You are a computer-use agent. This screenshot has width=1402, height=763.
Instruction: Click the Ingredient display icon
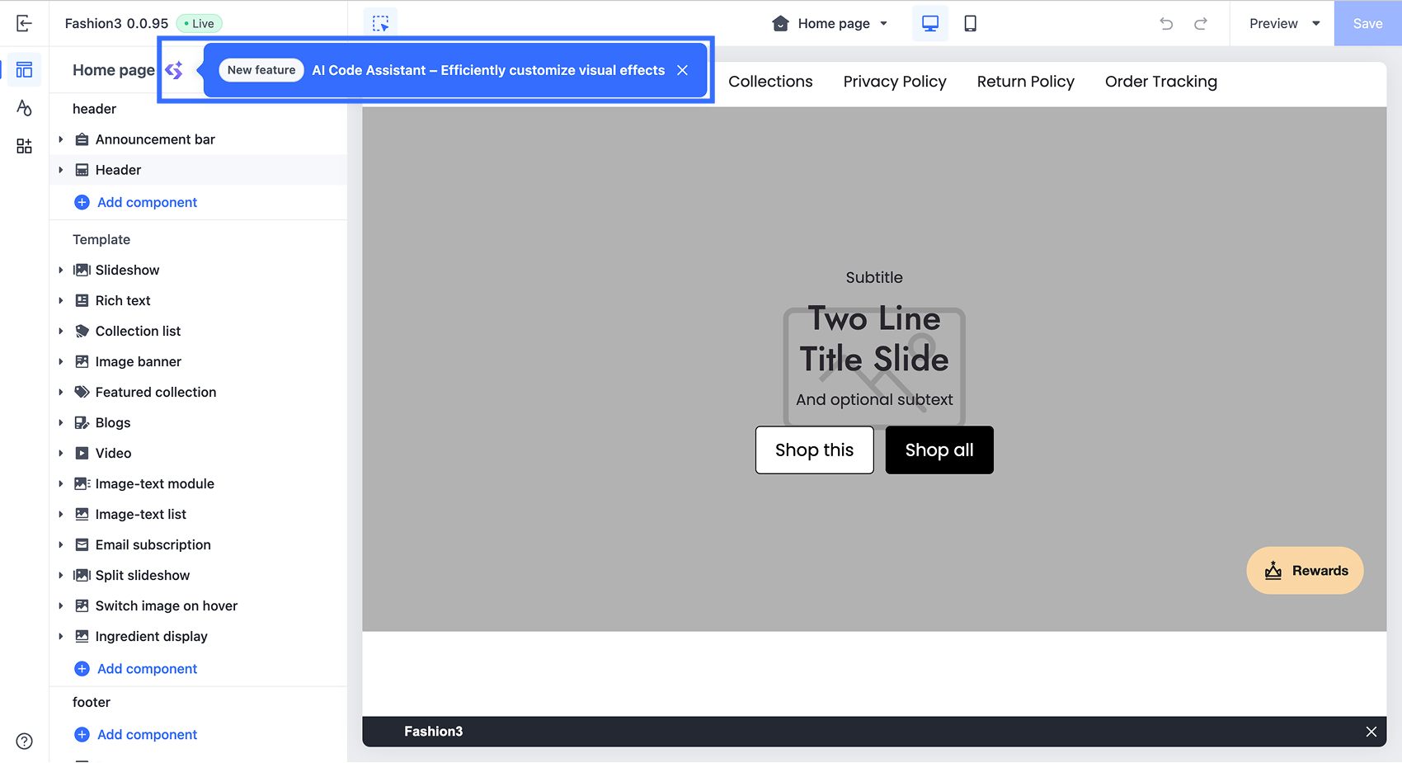[x=82, y=636]
